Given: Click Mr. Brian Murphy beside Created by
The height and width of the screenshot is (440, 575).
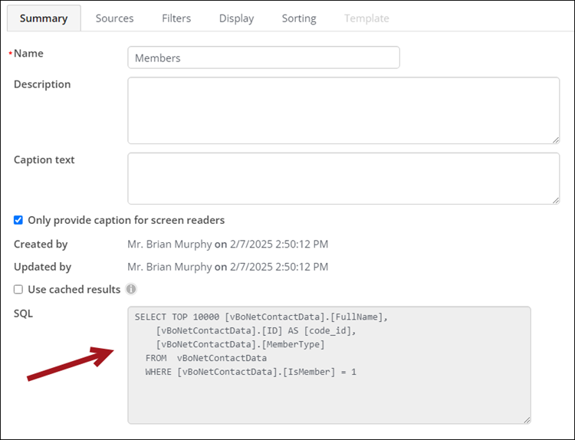Looking at the screenshot, I should point(169,245).
